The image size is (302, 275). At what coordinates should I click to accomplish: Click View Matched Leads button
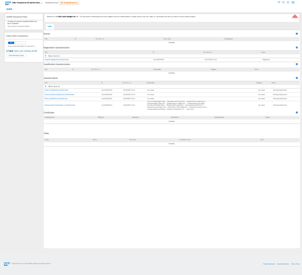coord(16,56)
